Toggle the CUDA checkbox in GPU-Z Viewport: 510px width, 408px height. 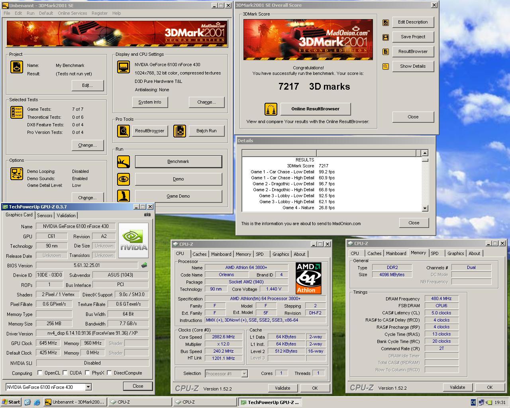click(65, 373)
